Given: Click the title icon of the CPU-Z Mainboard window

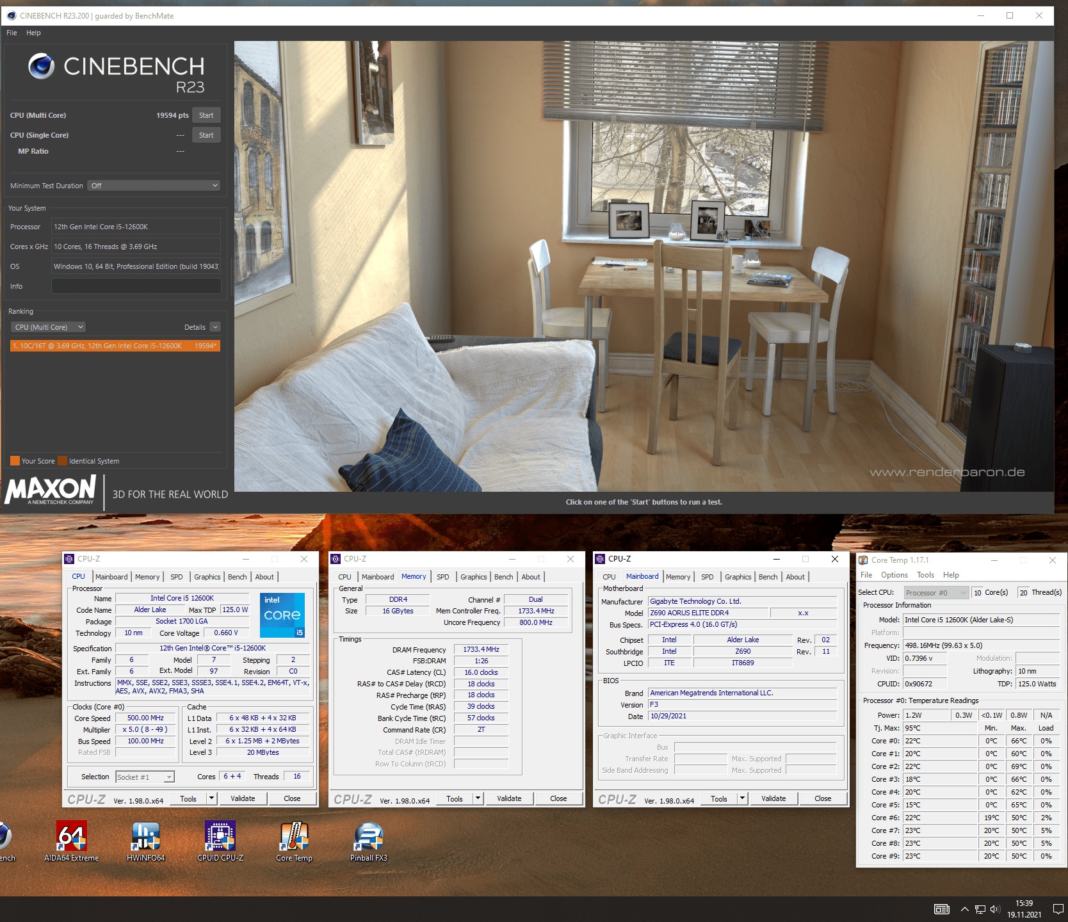Looking at the screenshot, I should click(x=600, y=559).
